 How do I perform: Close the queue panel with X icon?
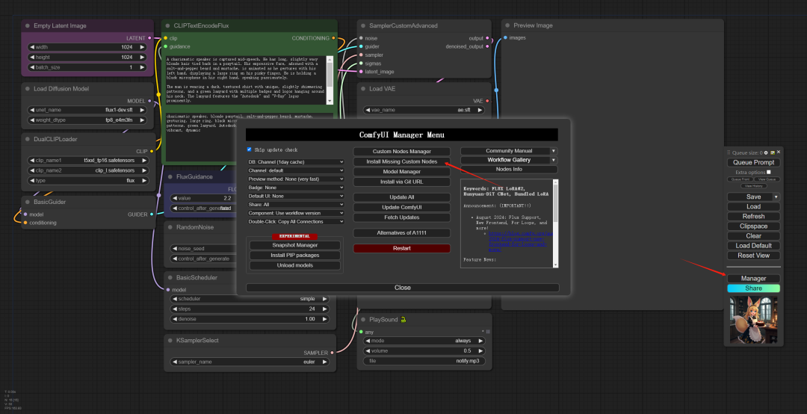tap(779, 152)
